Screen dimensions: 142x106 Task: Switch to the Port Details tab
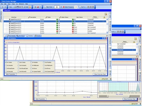[x=11, y=36]
